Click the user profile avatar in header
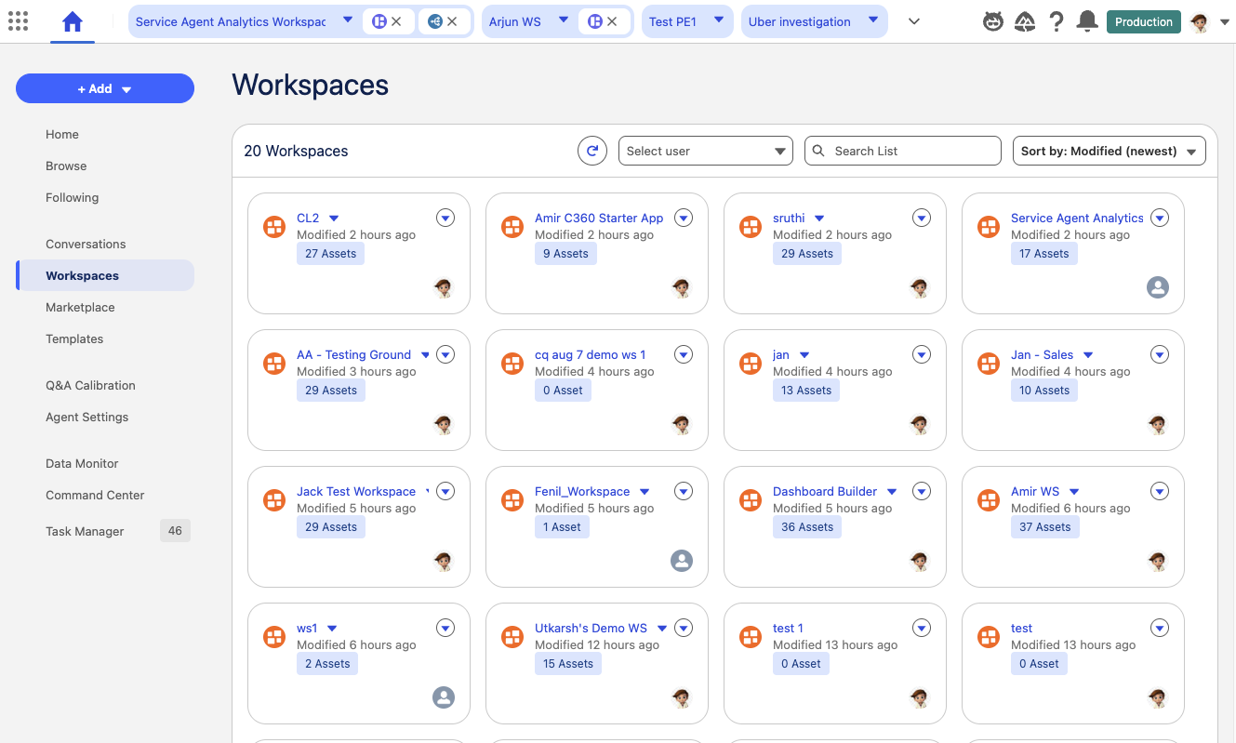The image size is (1236, 743). 1200,22
